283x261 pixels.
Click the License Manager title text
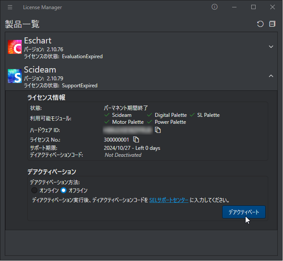(x=43, y=7)
